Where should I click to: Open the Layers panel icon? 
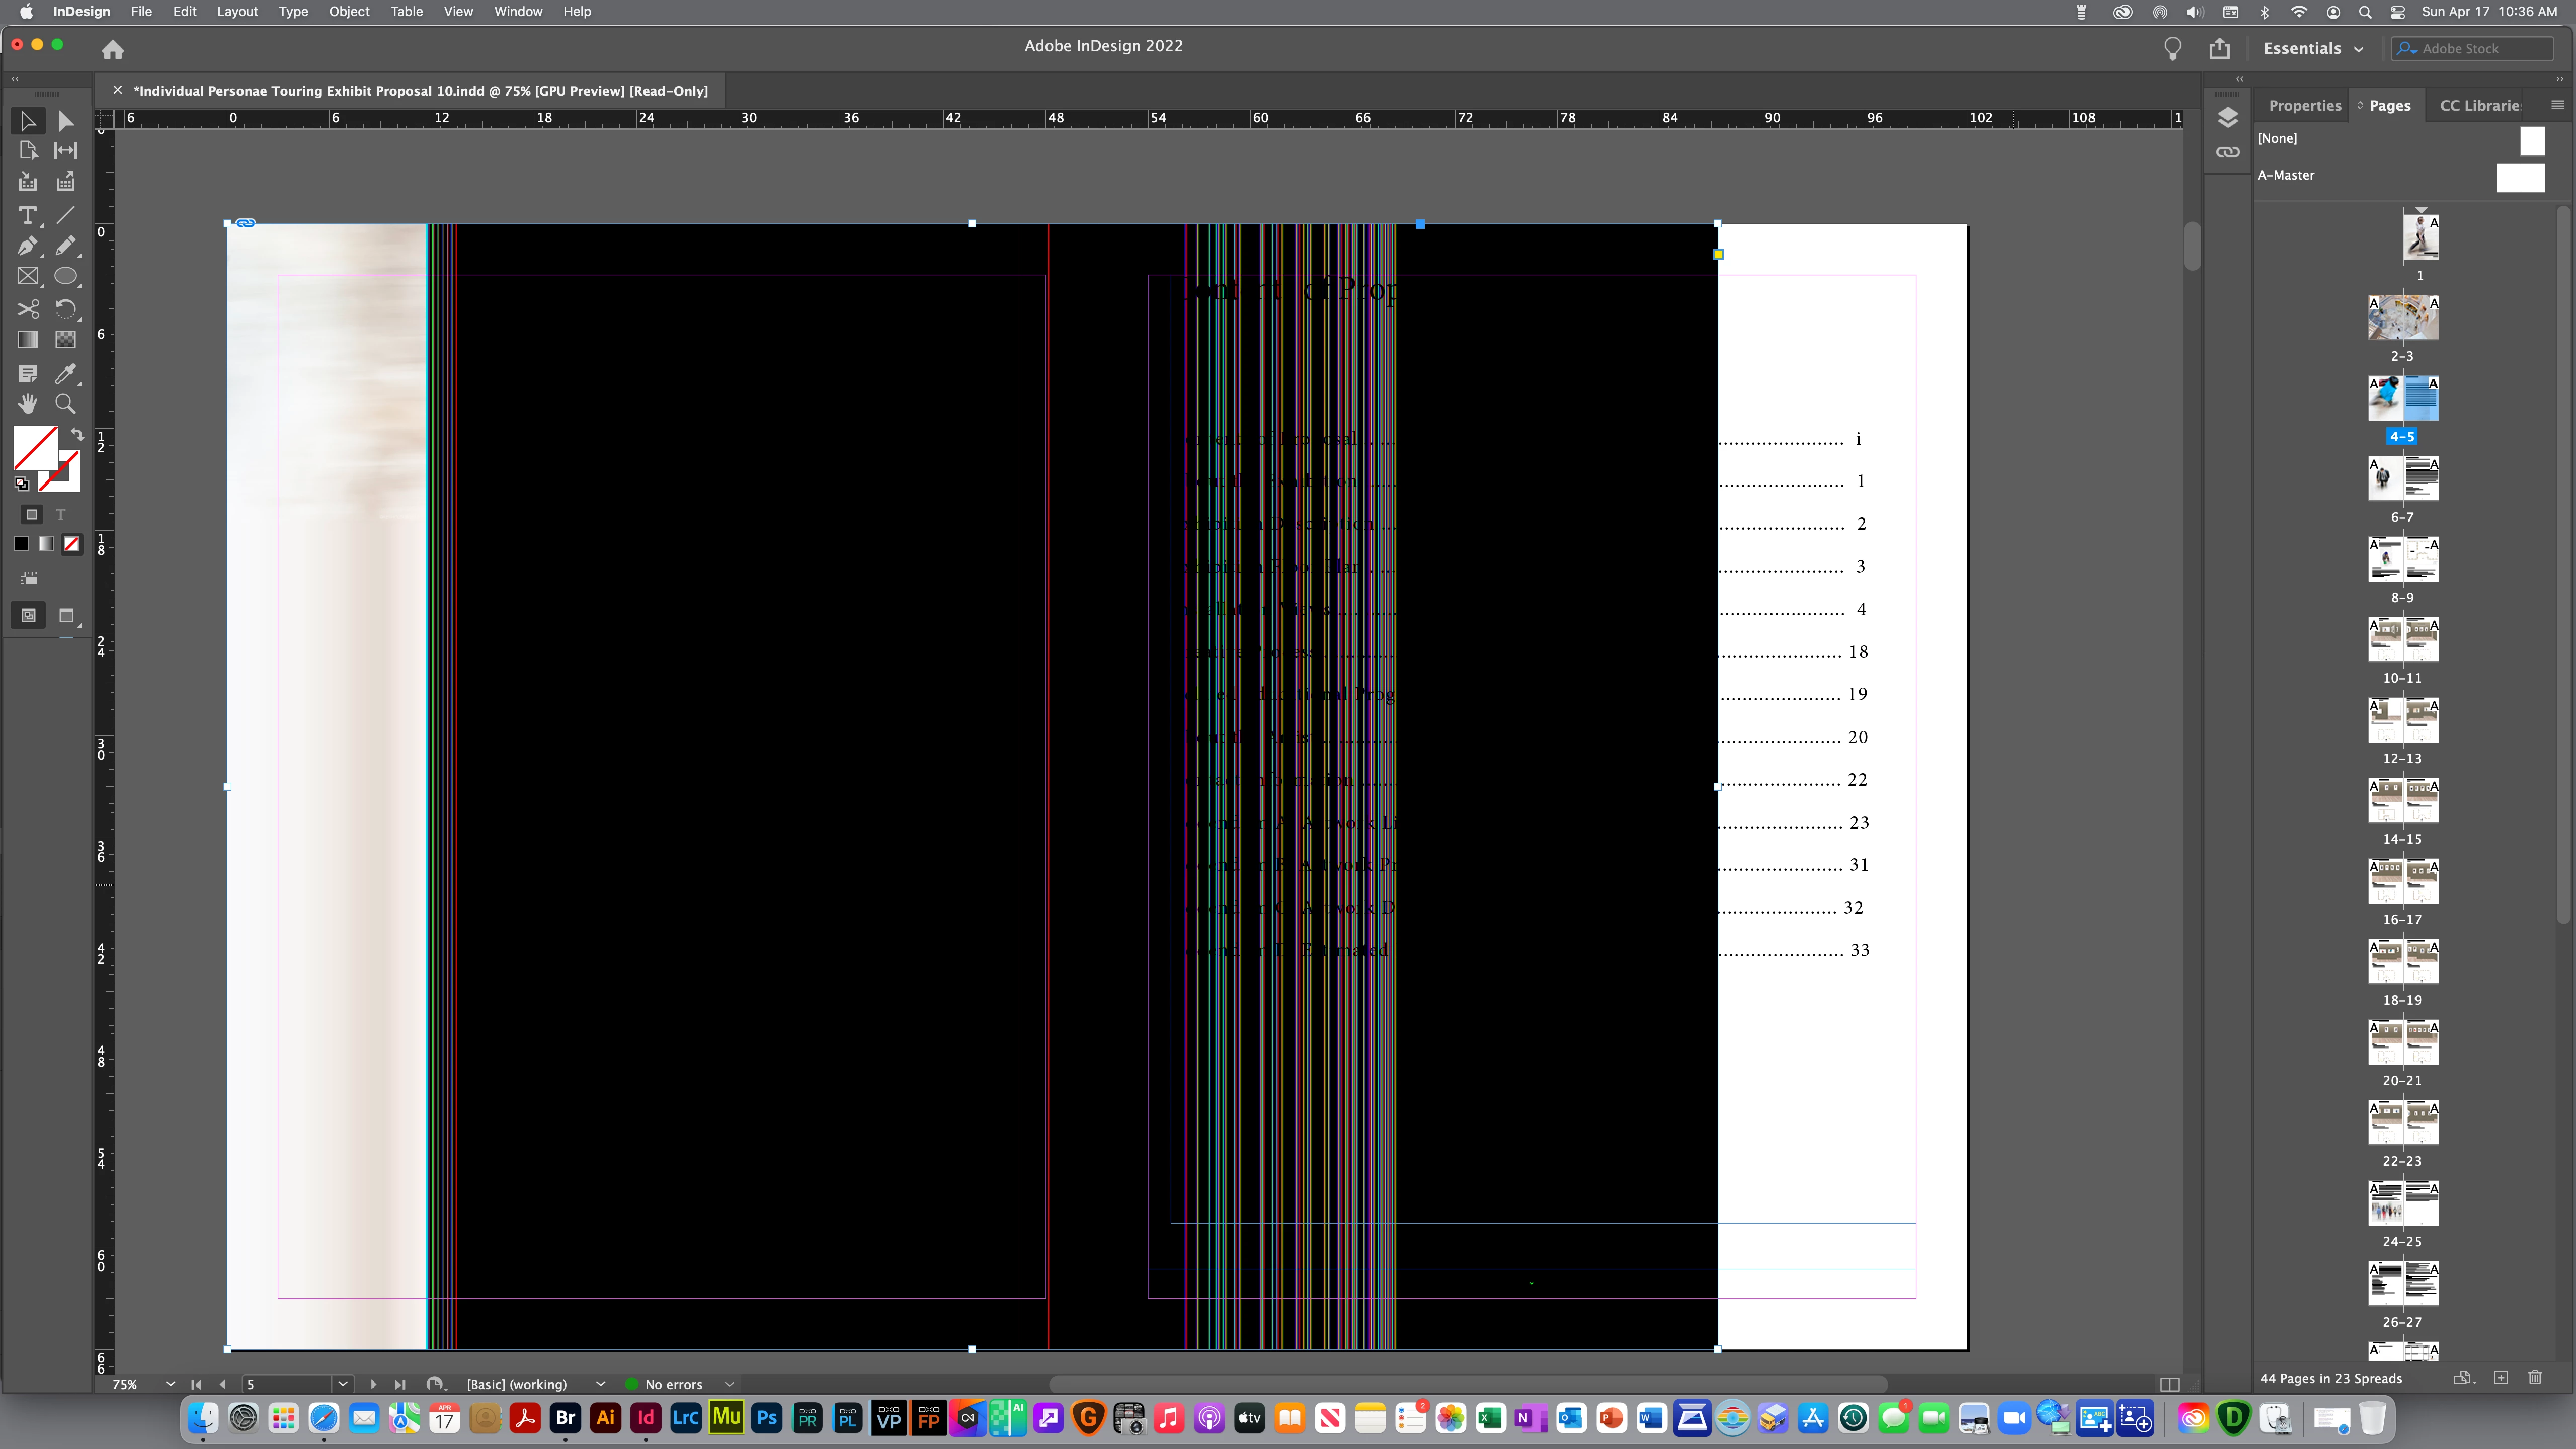coord(2227,118)
